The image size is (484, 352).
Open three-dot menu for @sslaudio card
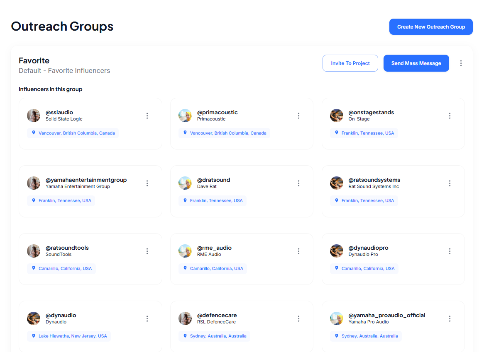tap(147, 116)
